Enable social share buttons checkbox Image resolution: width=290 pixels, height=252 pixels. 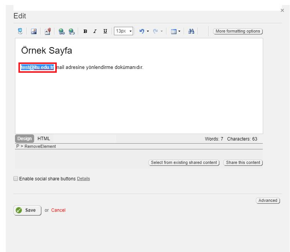pyautogui.click(x=16, y=178)
